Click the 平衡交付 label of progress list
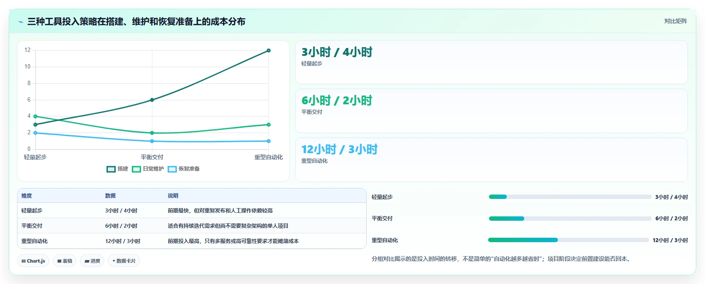The height and width of the screenshot is (284, 705). pos(382,219)
